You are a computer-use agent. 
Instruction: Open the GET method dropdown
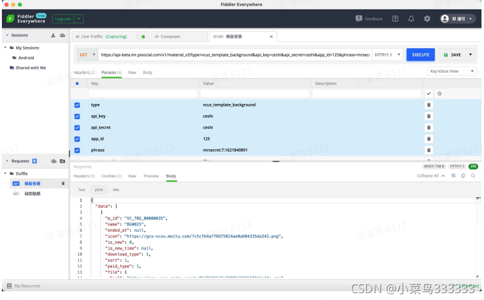tap(88, 54)
